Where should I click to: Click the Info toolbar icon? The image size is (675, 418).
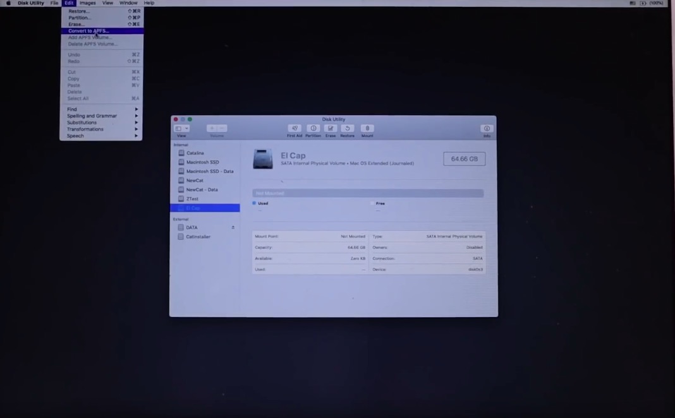(x=487, y=128)
